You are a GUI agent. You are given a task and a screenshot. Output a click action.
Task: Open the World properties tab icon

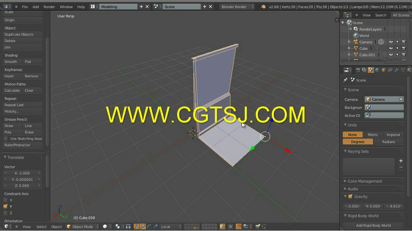[x=377, y=70]
